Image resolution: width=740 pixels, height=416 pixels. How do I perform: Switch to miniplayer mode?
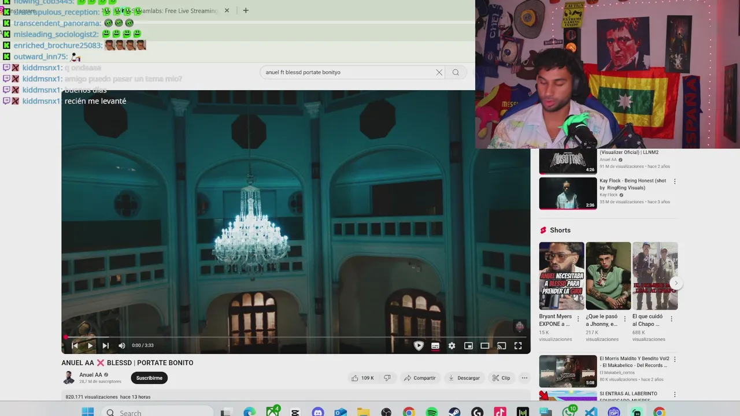coord(468,346)
